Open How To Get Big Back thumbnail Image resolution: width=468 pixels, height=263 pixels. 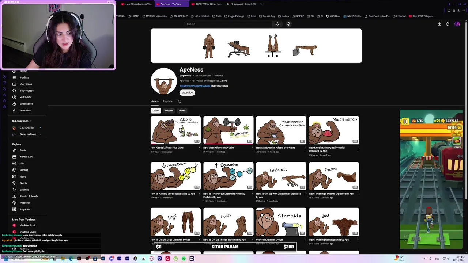pyautogui.click(x=334, y=222)
